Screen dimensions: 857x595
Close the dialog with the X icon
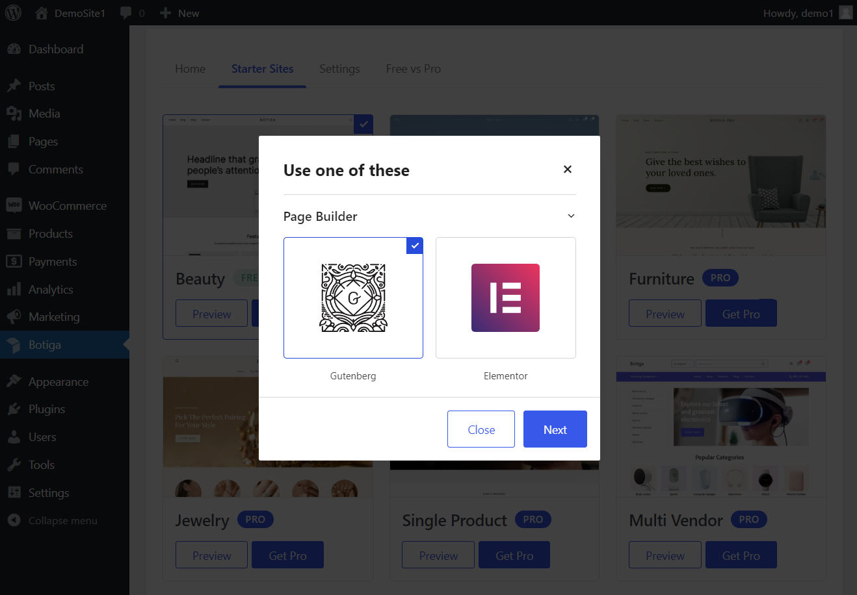click(568, 170)
